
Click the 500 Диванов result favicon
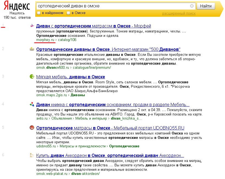[x=32, y=49]
